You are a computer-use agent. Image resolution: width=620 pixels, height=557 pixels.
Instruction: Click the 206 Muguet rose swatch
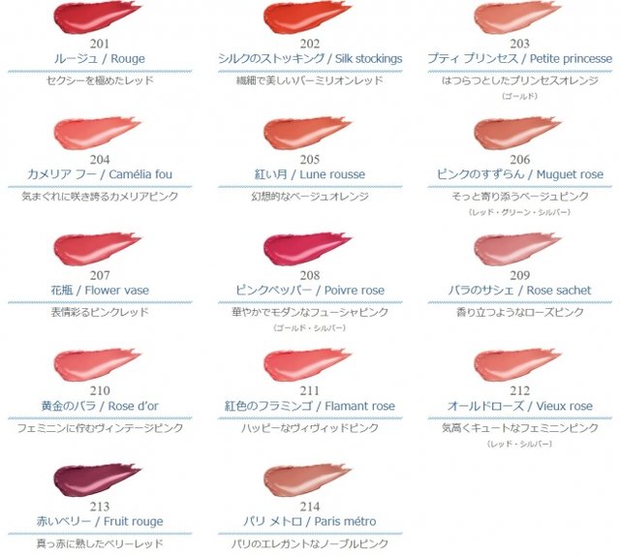pos(517,133)
